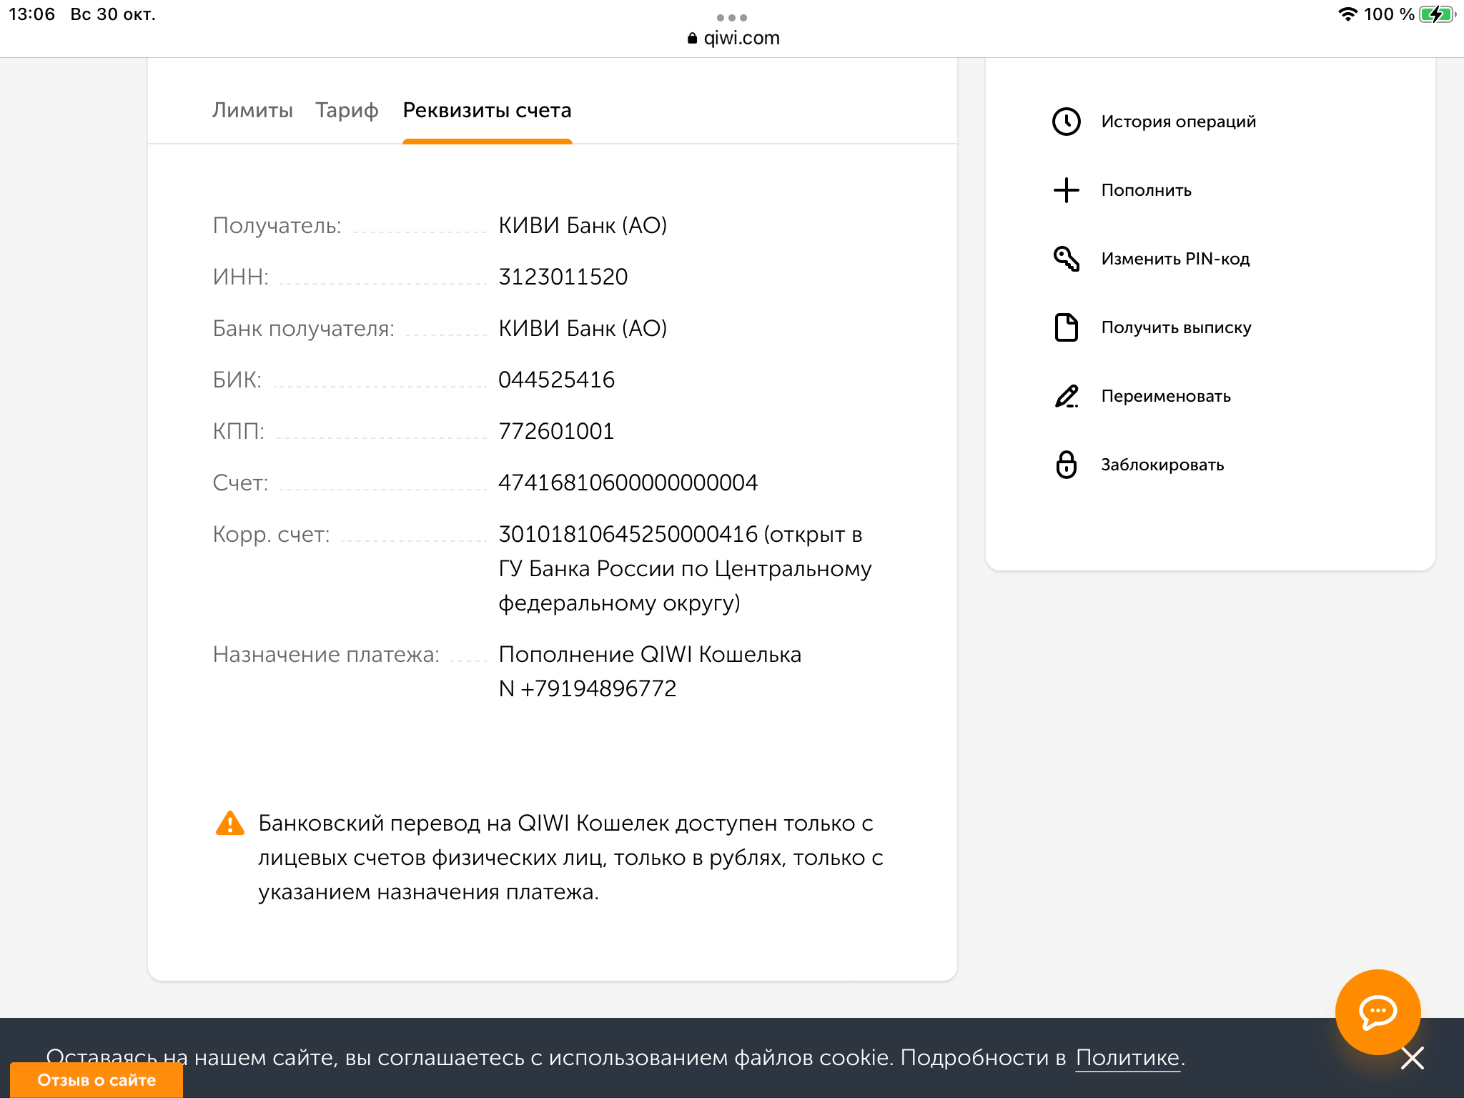Click the Счет label
Image resolution: width=1464 pixels, height=1098 pixels.
pyautogui.click(x=240, y=483)
